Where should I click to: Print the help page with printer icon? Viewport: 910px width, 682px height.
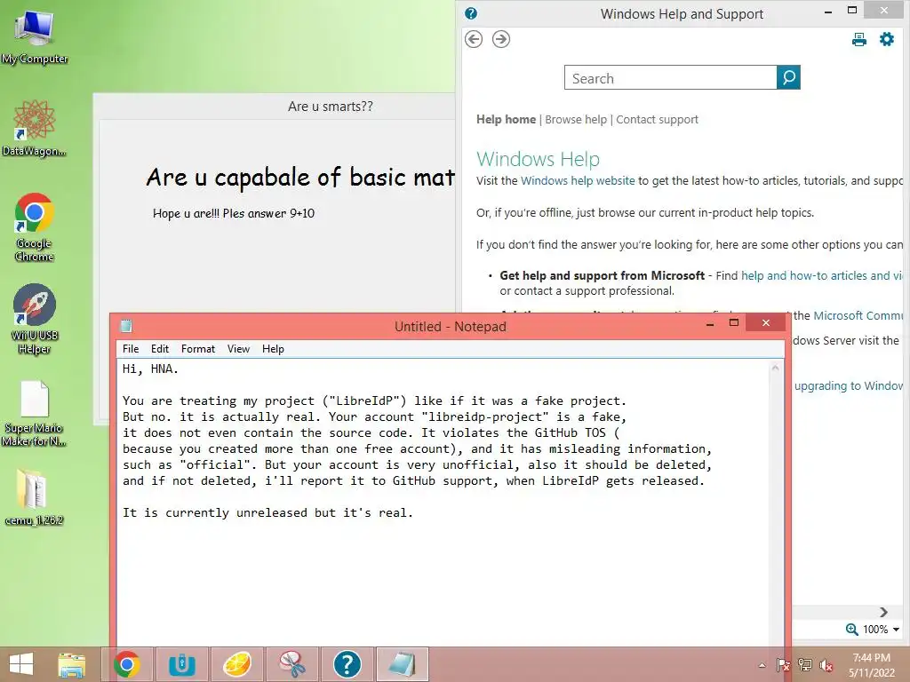(x=859, y=39)
